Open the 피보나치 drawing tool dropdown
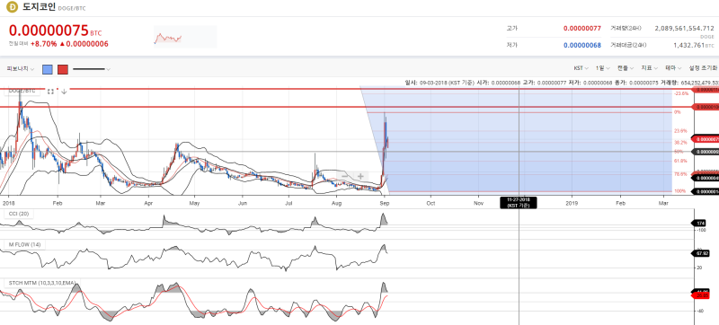This screenshot has width=719, height=325. [x=20, y=69]
